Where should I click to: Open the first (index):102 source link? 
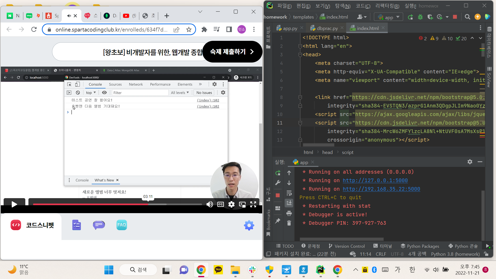click(x=208, y=100)
